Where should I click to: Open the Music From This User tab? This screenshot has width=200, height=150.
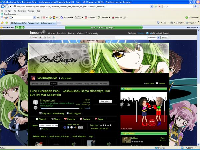59,136
